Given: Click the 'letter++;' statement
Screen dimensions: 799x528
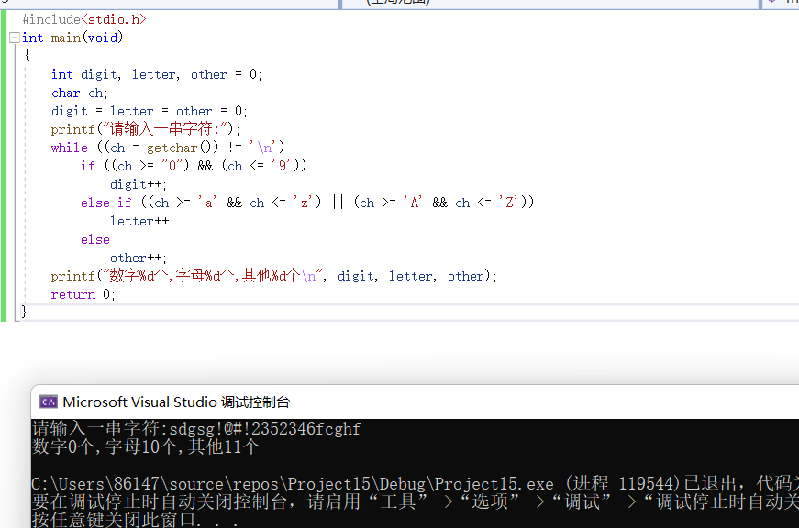Looking at the screenshot, I should click(141, 221).
